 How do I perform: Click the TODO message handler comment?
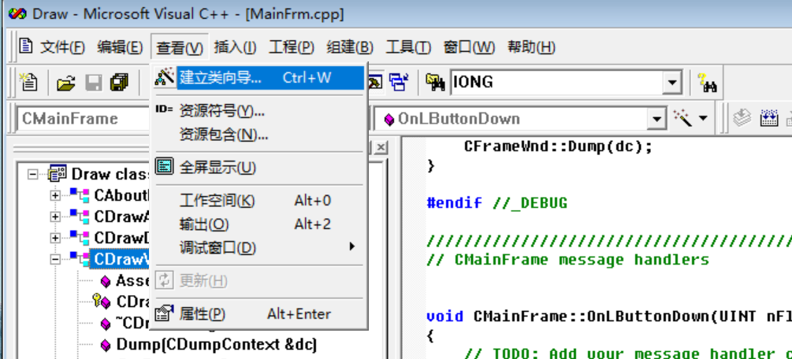pos(628,353)
